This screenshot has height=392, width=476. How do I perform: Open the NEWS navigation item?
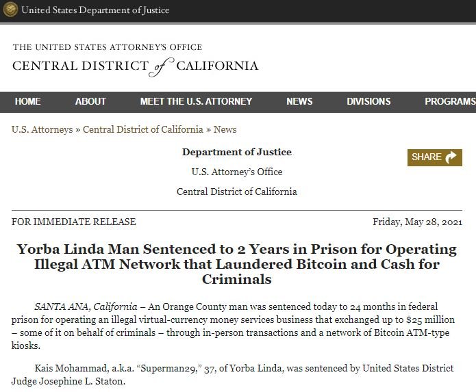coord(299,101)
